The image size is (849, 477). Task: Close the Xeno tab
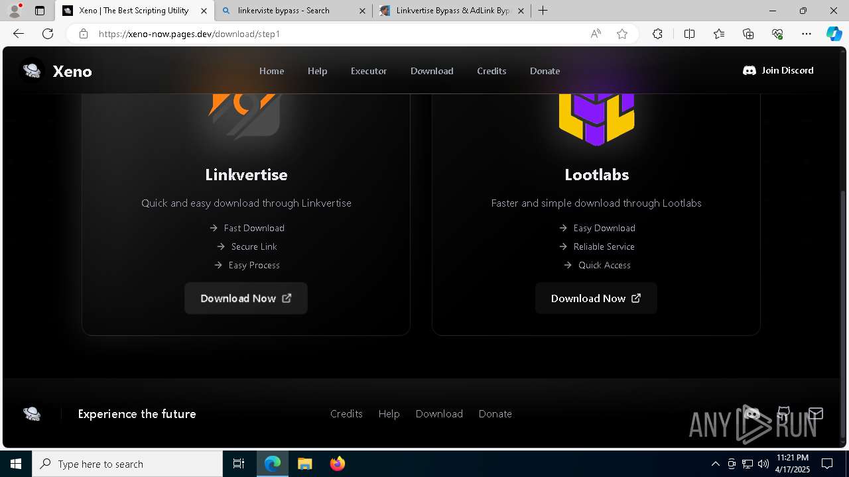click(x=204, y=11)
